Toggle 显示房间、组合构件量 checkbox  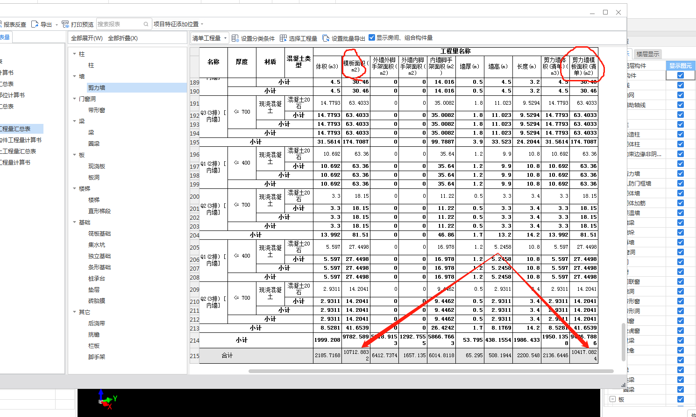click(x=372, y=37)
